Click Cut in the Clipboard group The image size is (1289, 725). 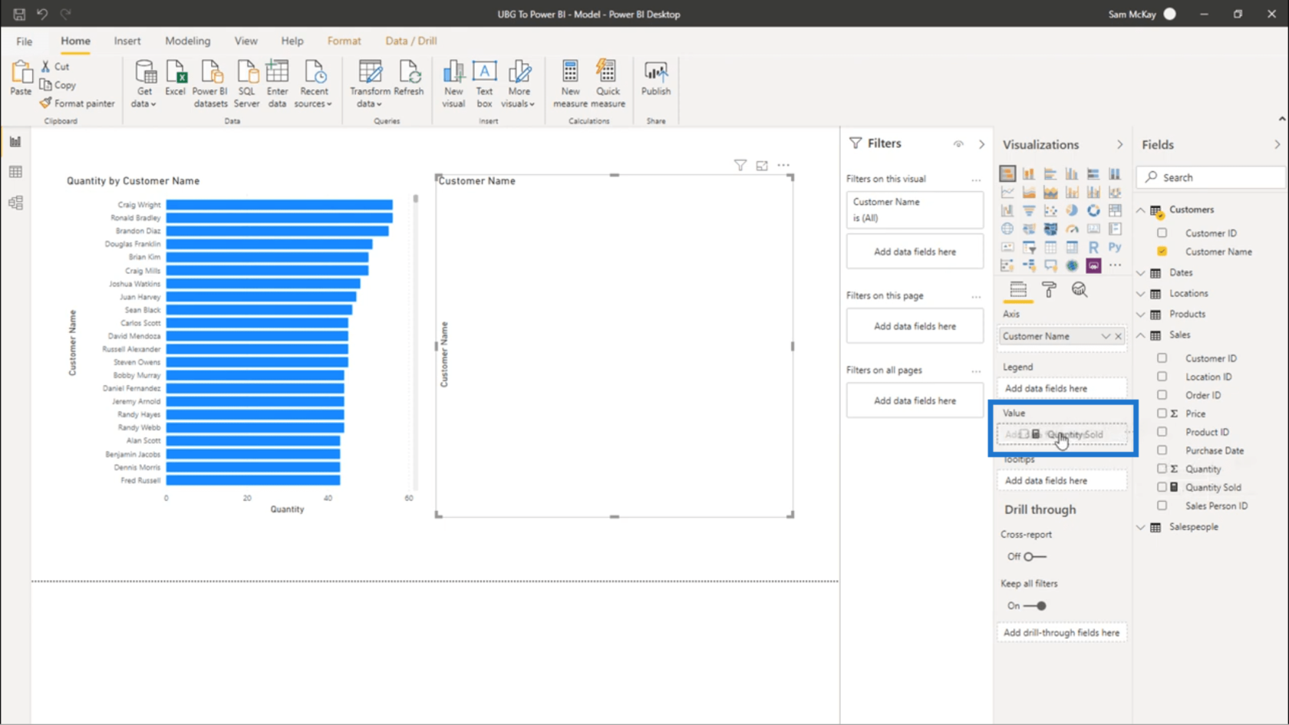click(55, 67)
